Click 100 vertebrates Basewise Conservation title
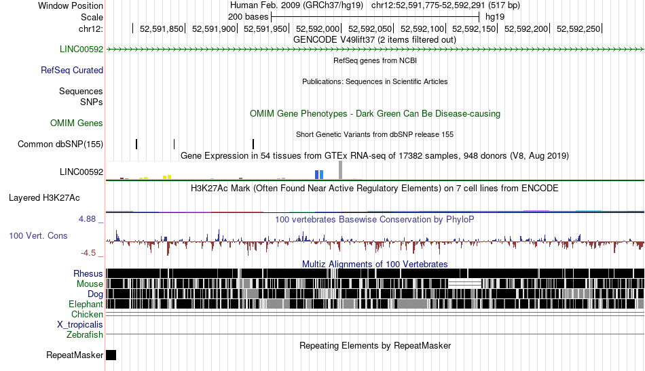The width and height of the screenshot is (645, 371). tap(375, 219)
